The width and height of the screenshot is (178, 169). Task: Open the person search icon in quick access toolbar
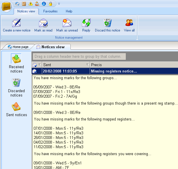(37, 4)
